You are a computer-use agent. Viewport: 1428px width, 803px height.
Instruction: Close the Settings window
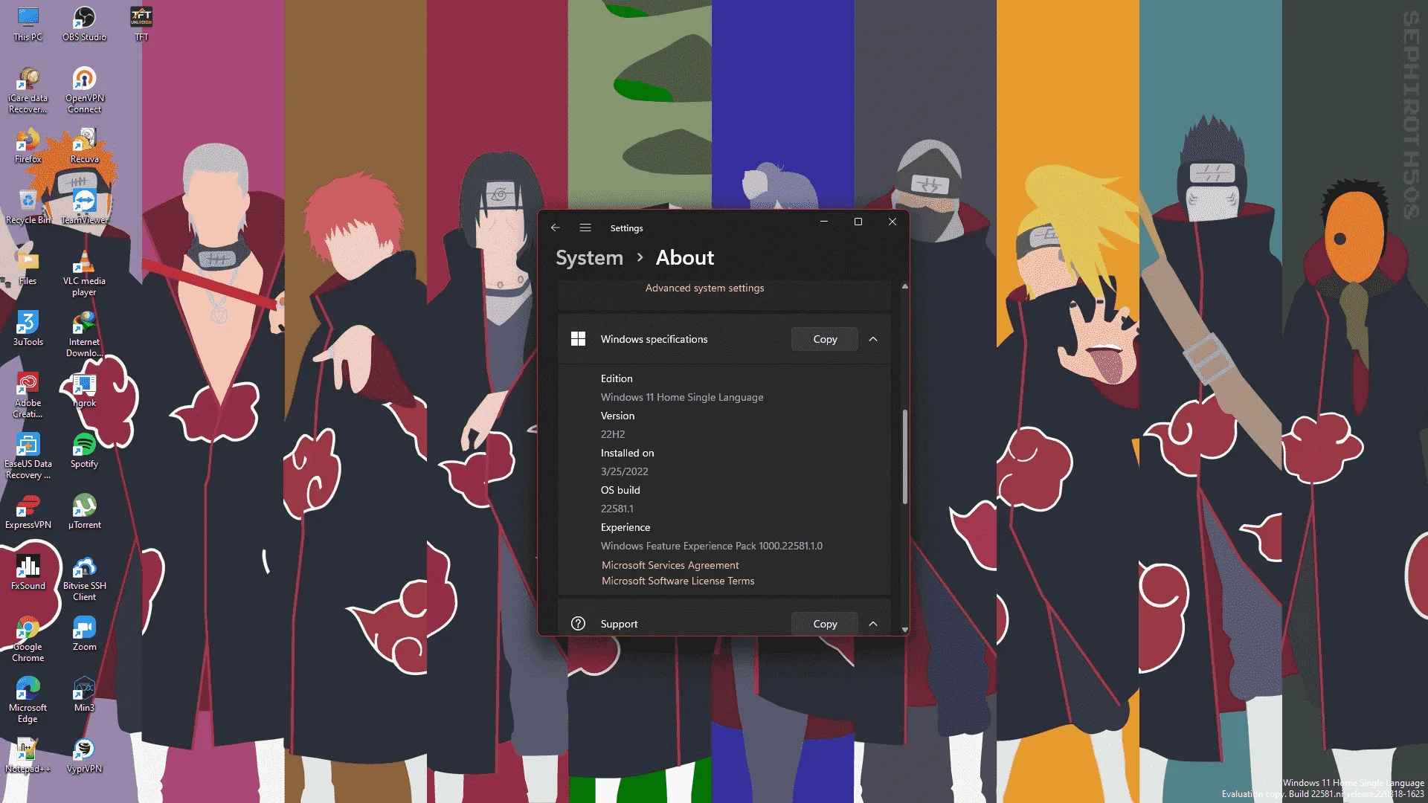pyautogui.click(x=892, y=222)
